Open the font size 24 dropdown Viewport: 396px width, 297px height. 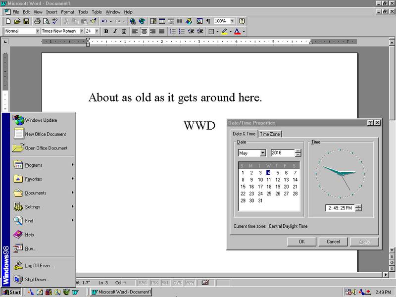click(x=97, y=31)
